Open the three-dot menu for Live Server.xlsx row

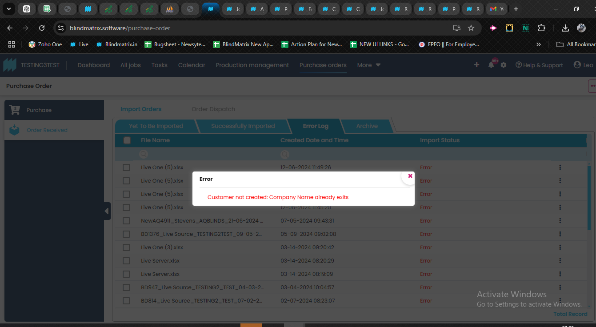tap(560, 261)
